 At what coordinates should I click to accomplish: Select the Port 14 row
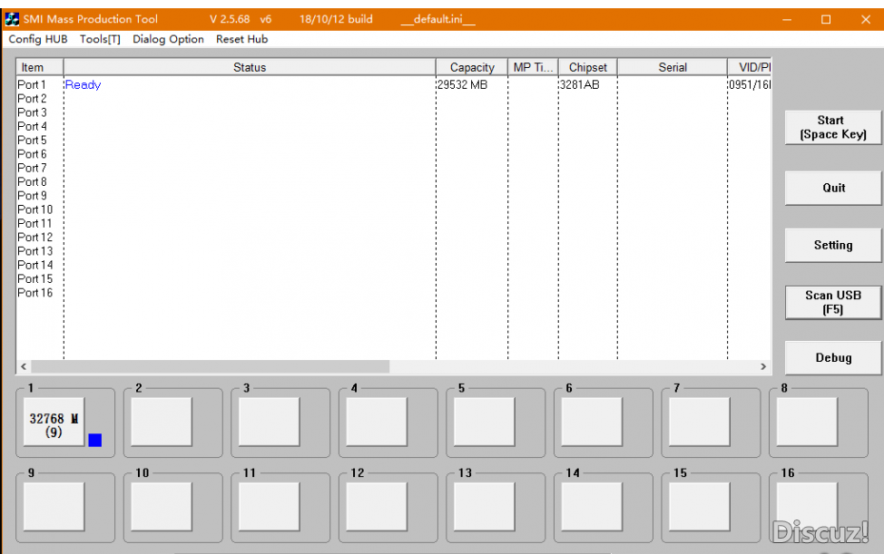[394, 265]
